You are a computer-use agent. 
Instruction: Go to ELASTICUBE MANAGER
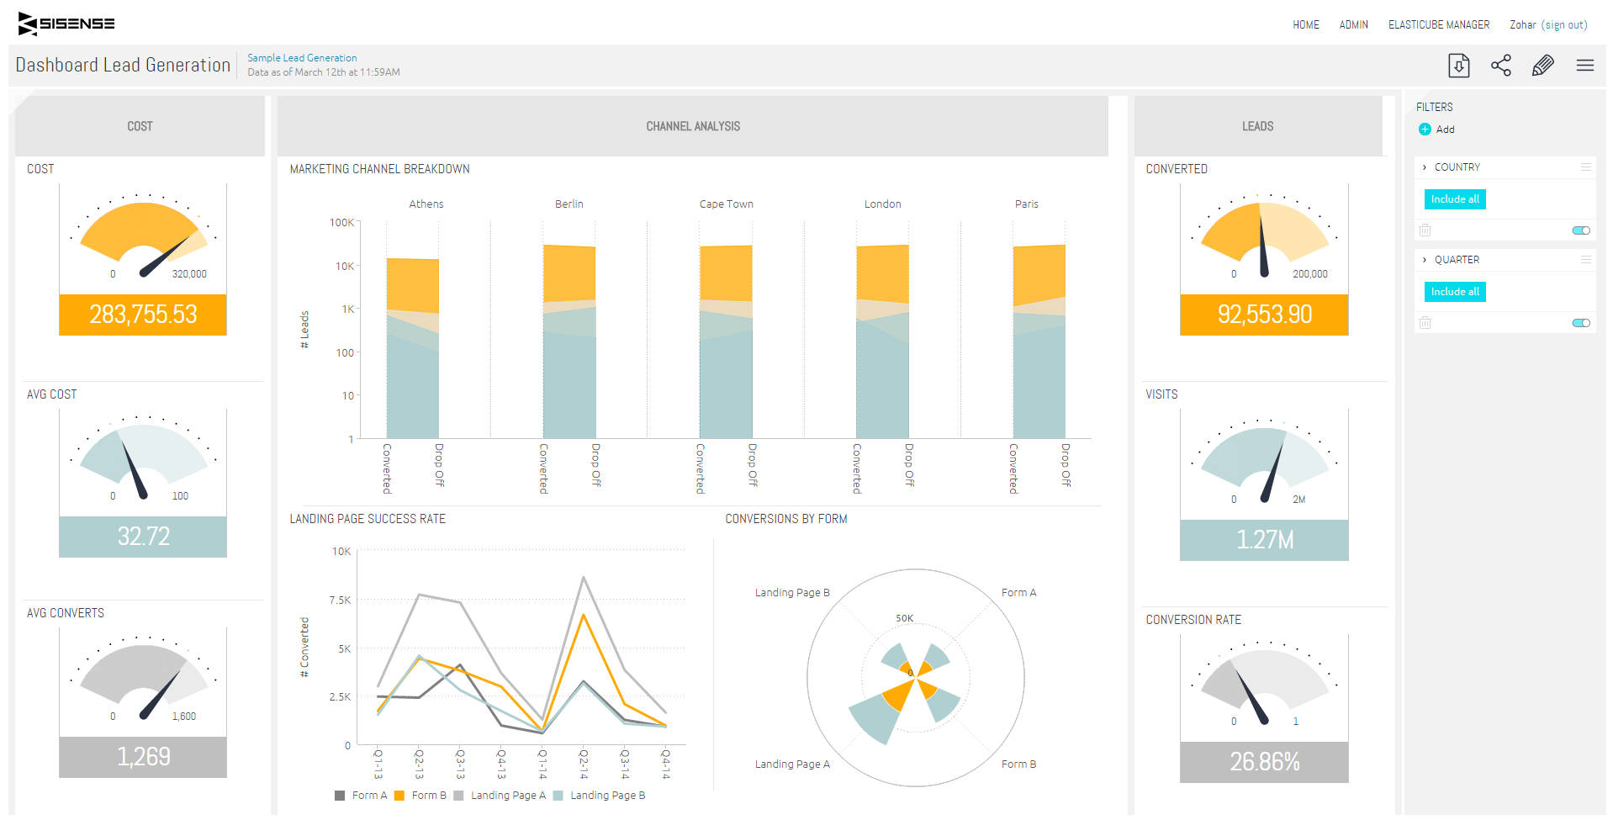point(1438,24)
